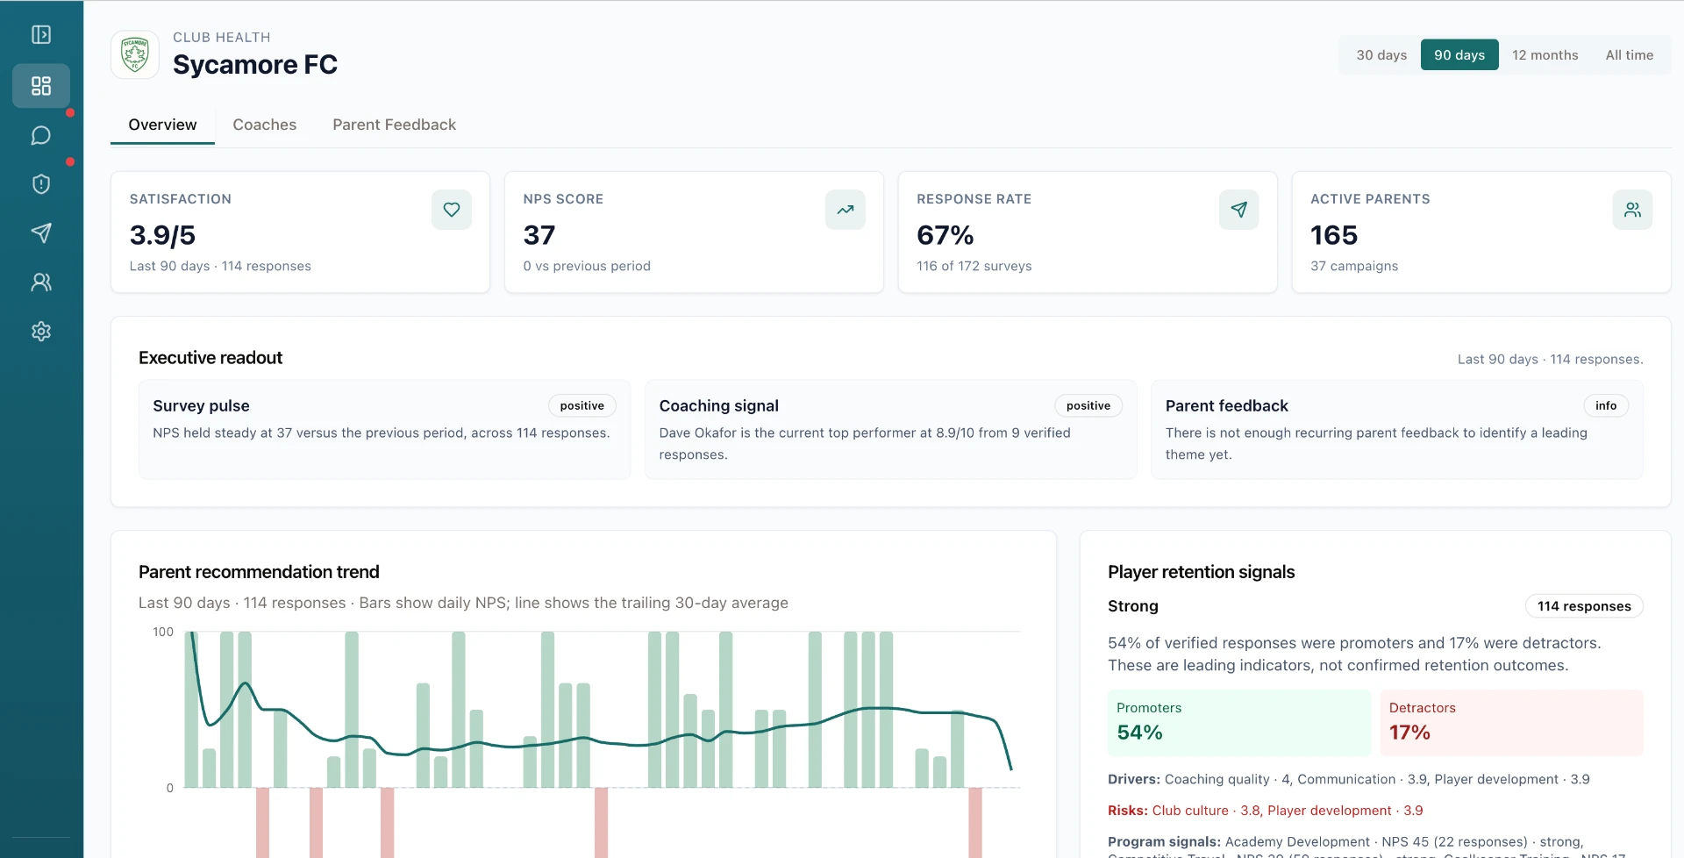This screenshot has height=858, width=1684.
Task: Toggle the sidebar collapse panel icon
Action: pos(41,34)
